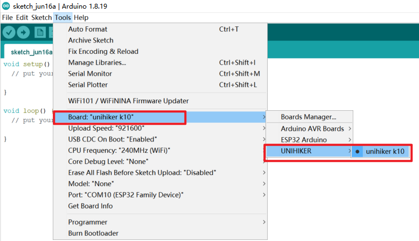Click the Arduino logo in the title bar

point(6,6)
